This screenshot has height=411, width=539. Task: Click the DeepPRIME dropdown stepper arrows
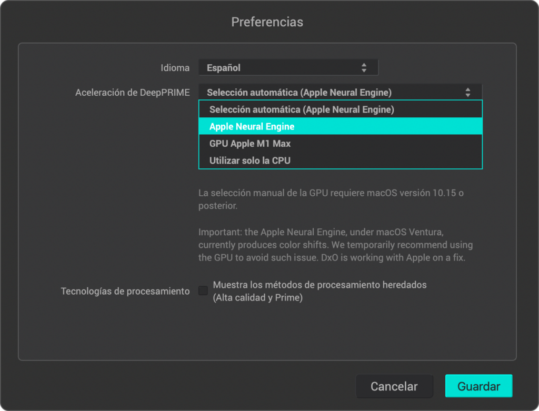pos(467,92)
